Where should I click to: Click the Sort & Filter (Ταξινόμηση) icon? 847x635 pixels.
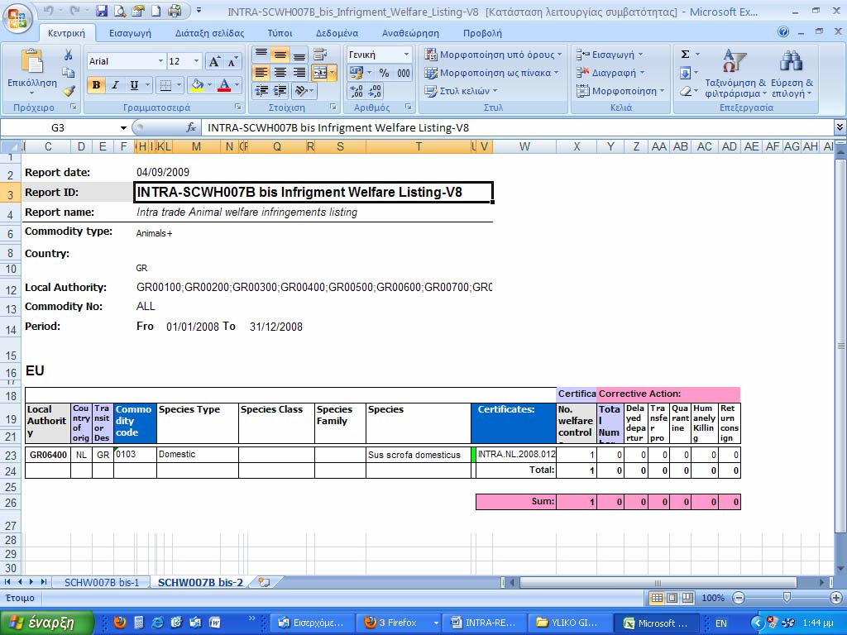(x=735, y=60)
